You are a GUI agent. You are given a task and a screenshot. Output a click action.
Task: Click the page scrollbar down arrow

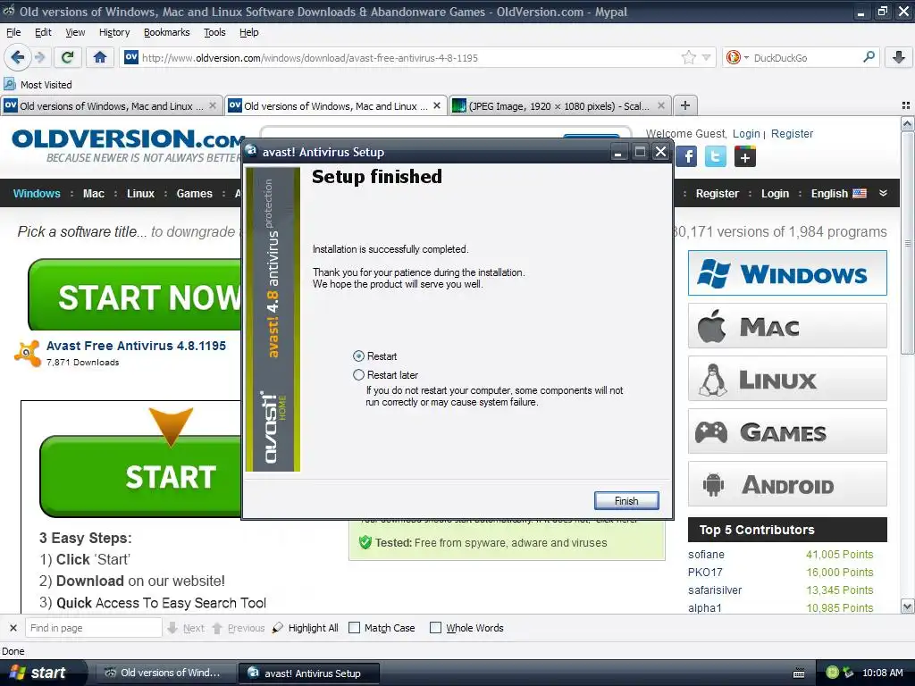tap(907, 607)
